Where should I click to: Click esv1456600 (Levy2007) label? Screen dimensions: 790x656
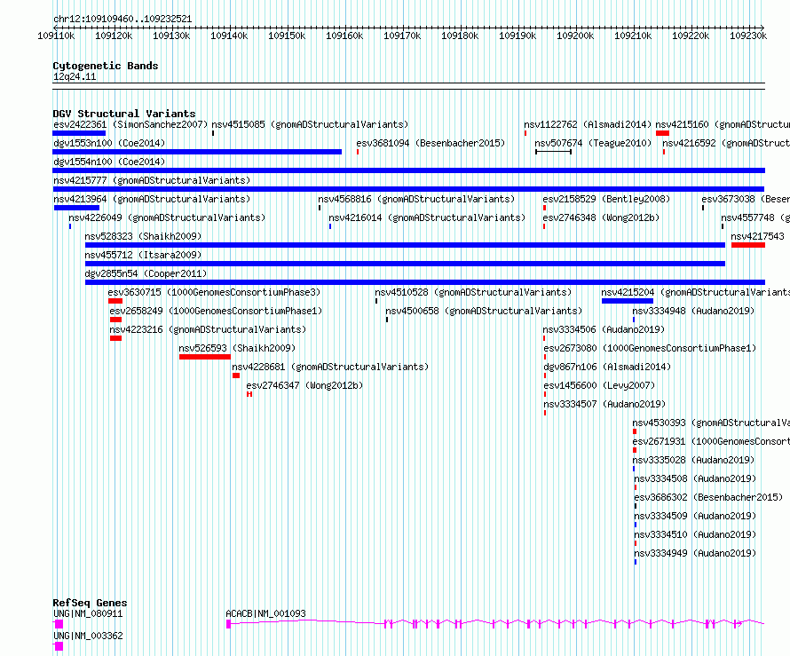(x=599, y=385)
